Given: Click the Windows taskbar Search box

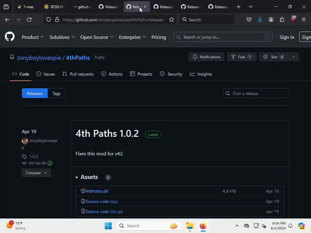Looking at the screenshot, I should [x=149, y=226].
